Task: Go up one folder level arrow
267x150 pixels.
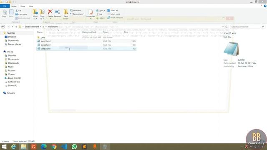Action: click(16, 27)
